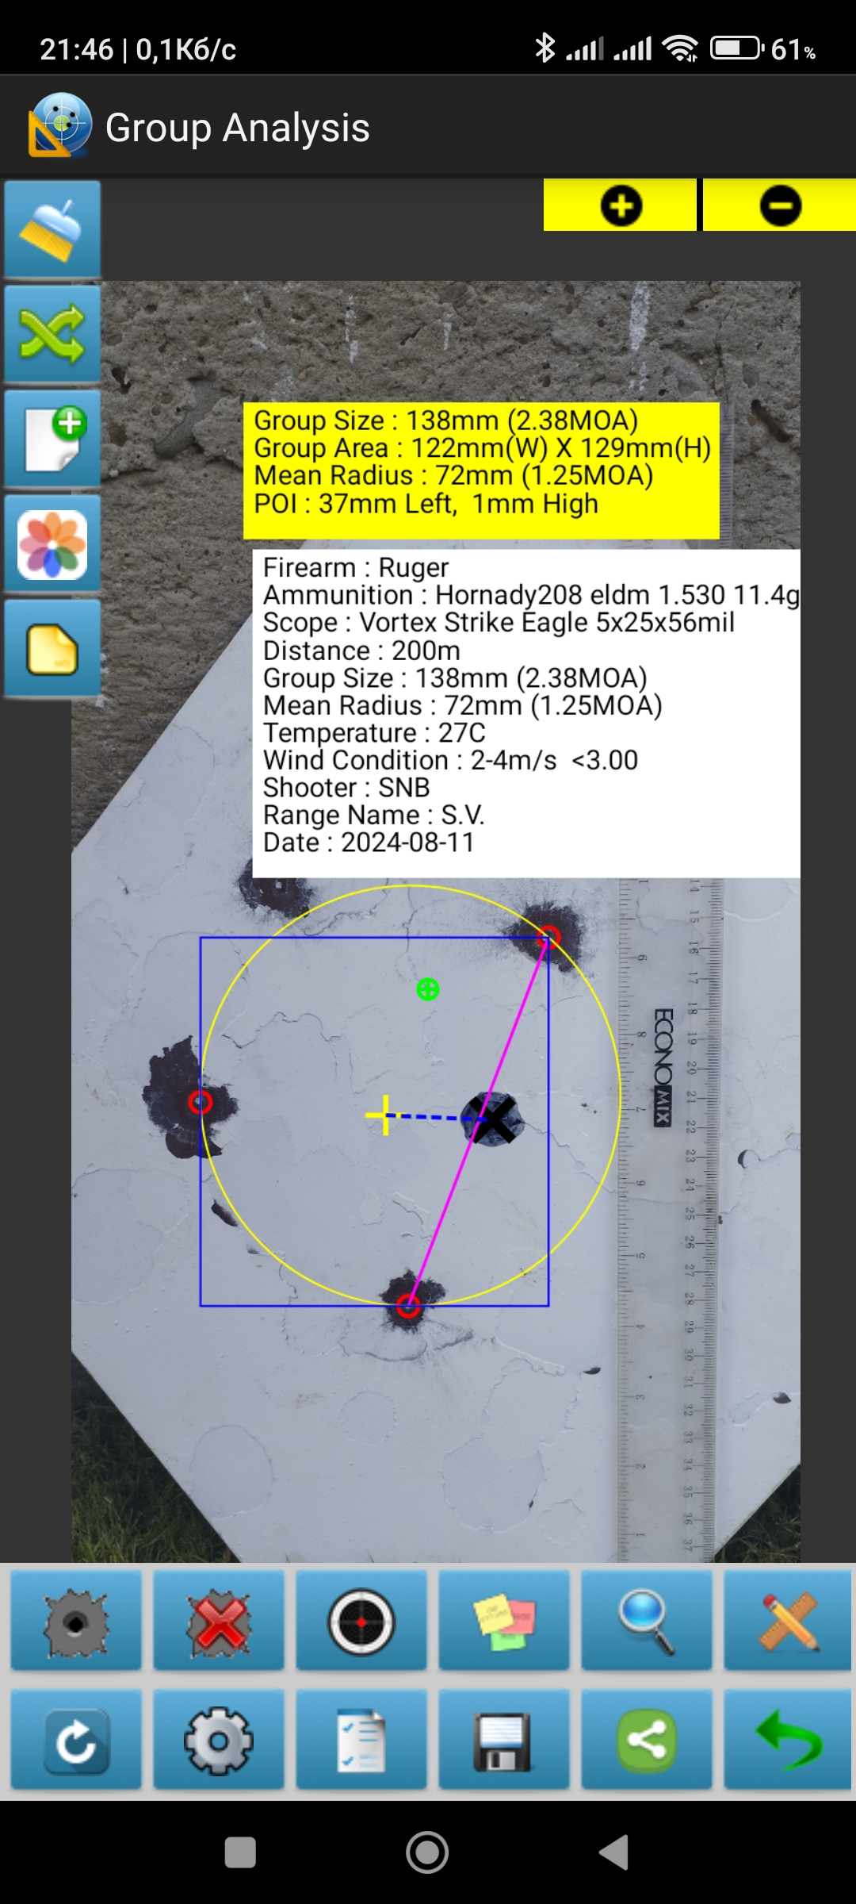Tap the yellow 'Mean Radius : 72mm (1.25MOA)' line
This screenshot has width=856, height=1904.
453,476
